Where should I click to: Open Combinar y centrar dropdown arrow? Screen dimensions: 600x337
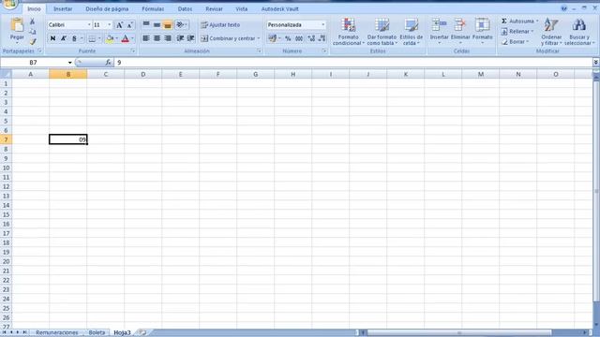259,38
